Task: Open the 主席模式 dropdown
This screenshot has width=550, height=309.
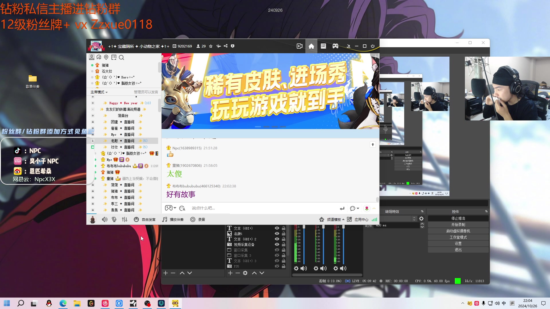Action: [x=99, y=92]
